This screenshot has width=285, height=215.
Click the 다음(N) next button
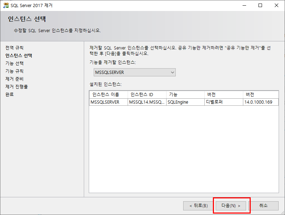point(231,206)
